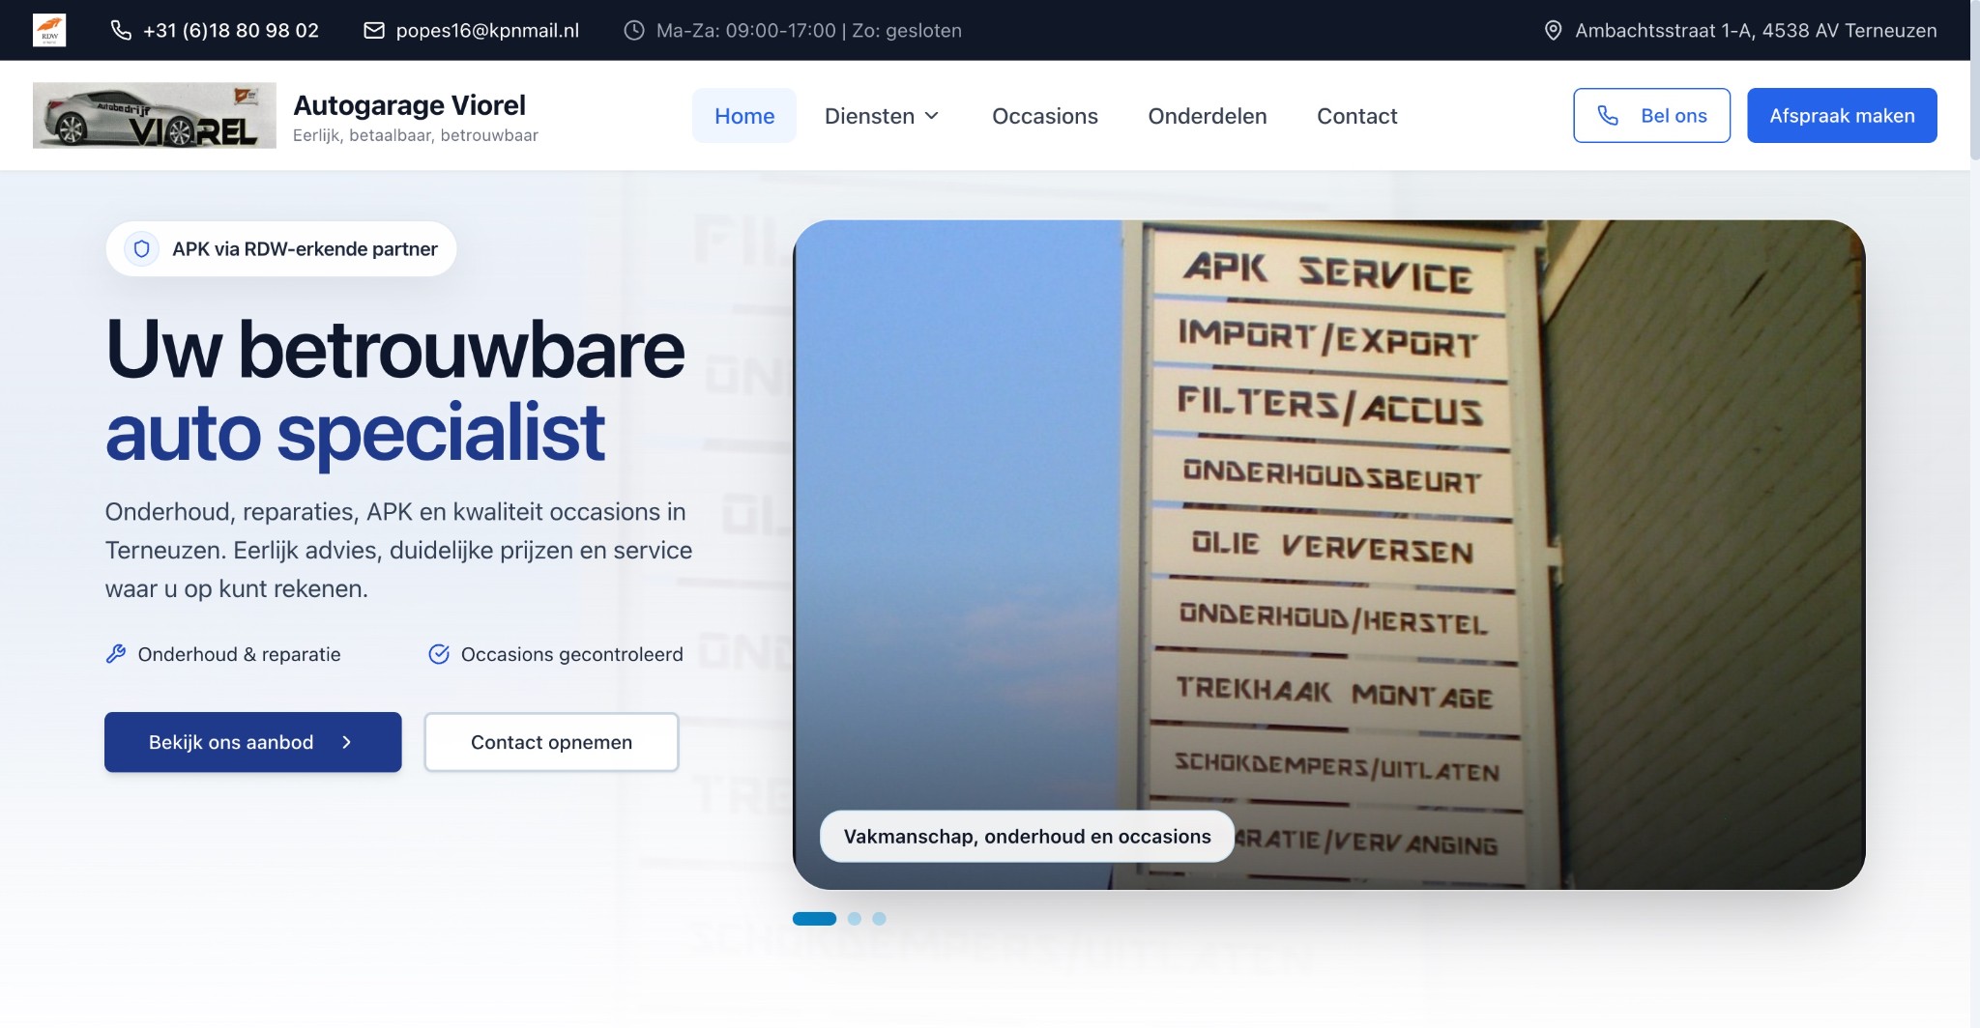
Task: Click the address Ambachtsstraat 1-A, 4538 AV Terneuzen
Action: (1756, 30)
